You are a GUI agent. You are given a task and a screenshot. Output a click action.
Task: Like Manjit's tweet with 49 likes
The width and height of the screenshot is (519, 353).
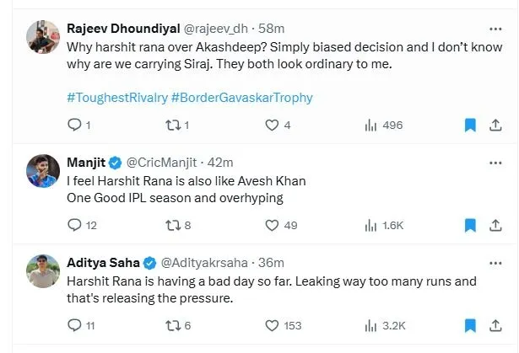click(x=272, y=225)
